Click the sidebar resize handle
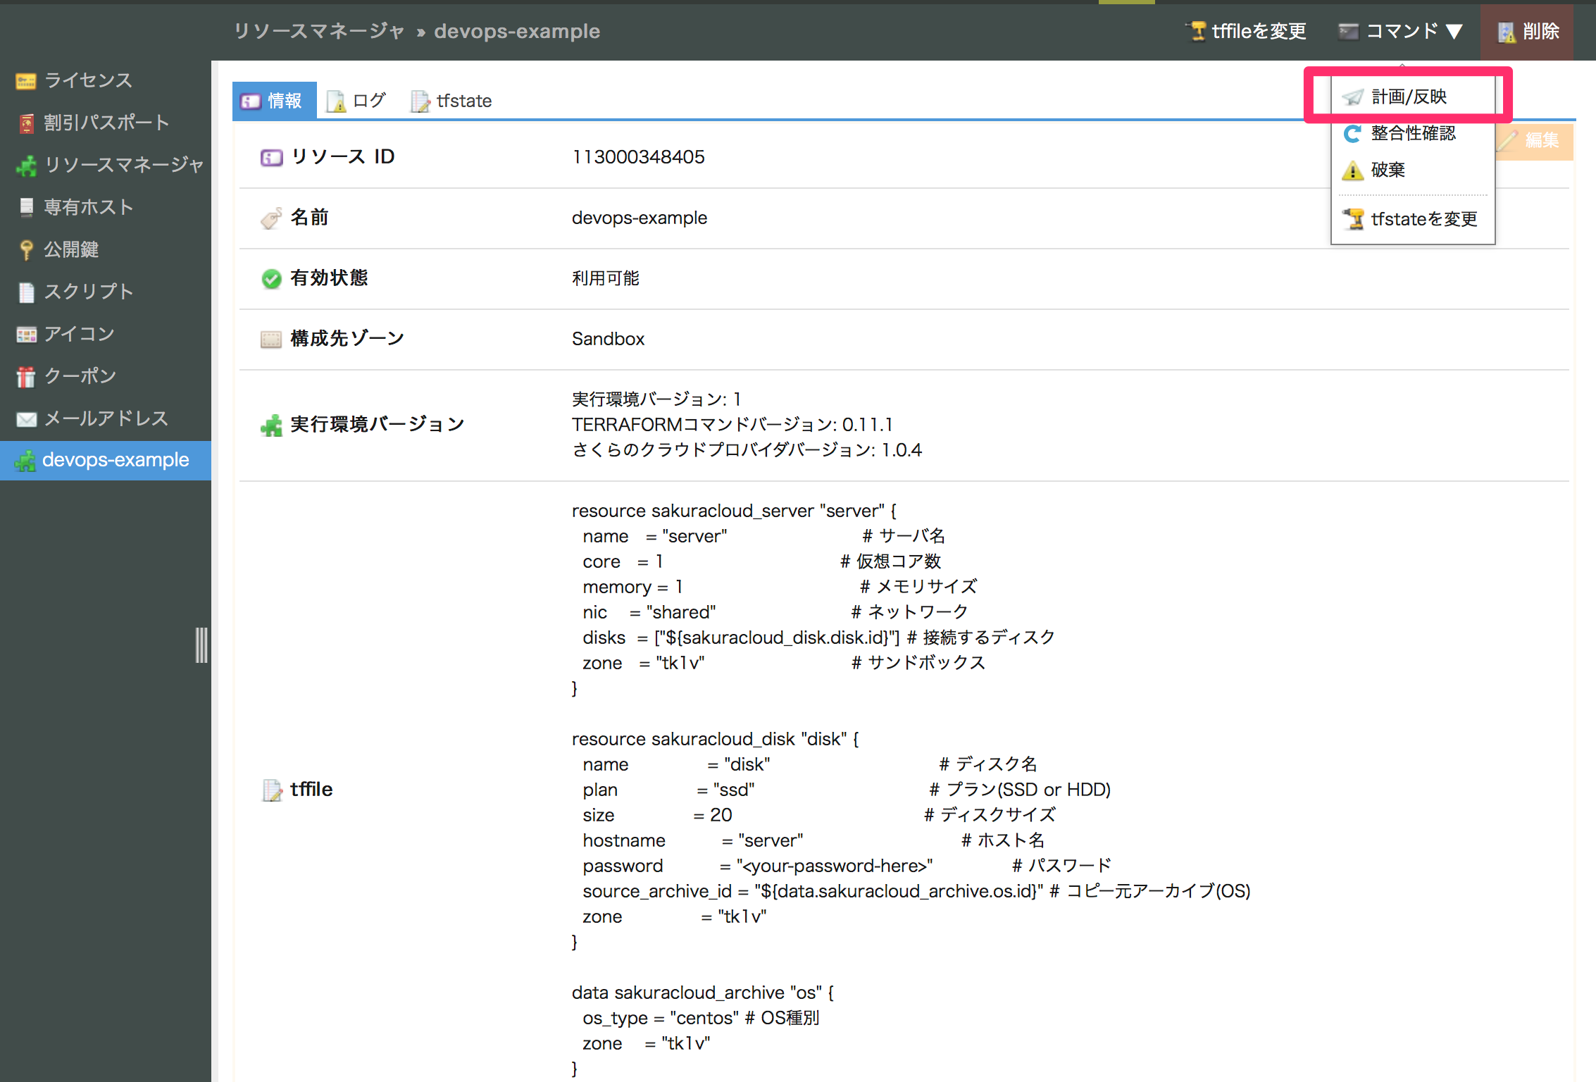The width and height of the screenshot is (1596, 1082). 201,645
